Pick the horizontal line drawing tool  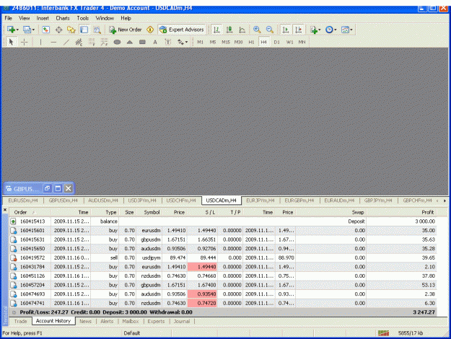[x=53, y=42]
